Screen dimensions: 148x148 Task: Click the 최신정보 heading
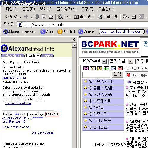point(138,82)
